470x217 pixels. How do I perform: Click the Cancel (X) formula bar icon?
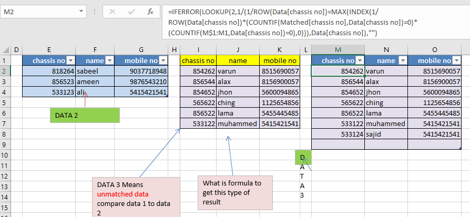[113, 12]
